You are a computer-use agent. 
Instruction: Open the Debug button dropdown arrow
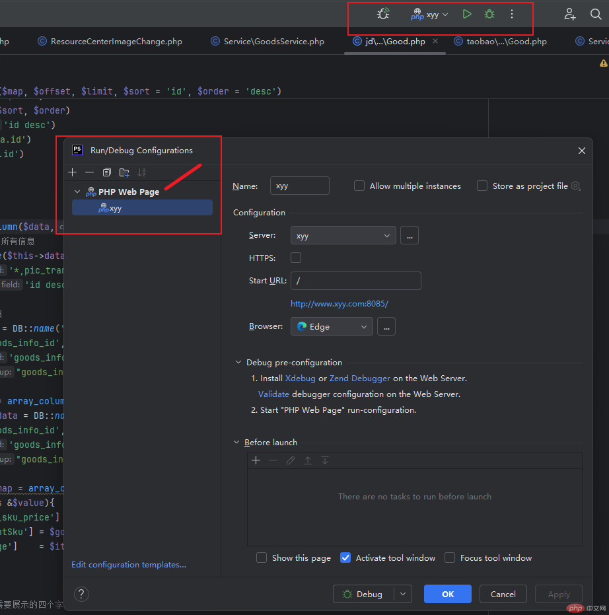tap(403, 594)
